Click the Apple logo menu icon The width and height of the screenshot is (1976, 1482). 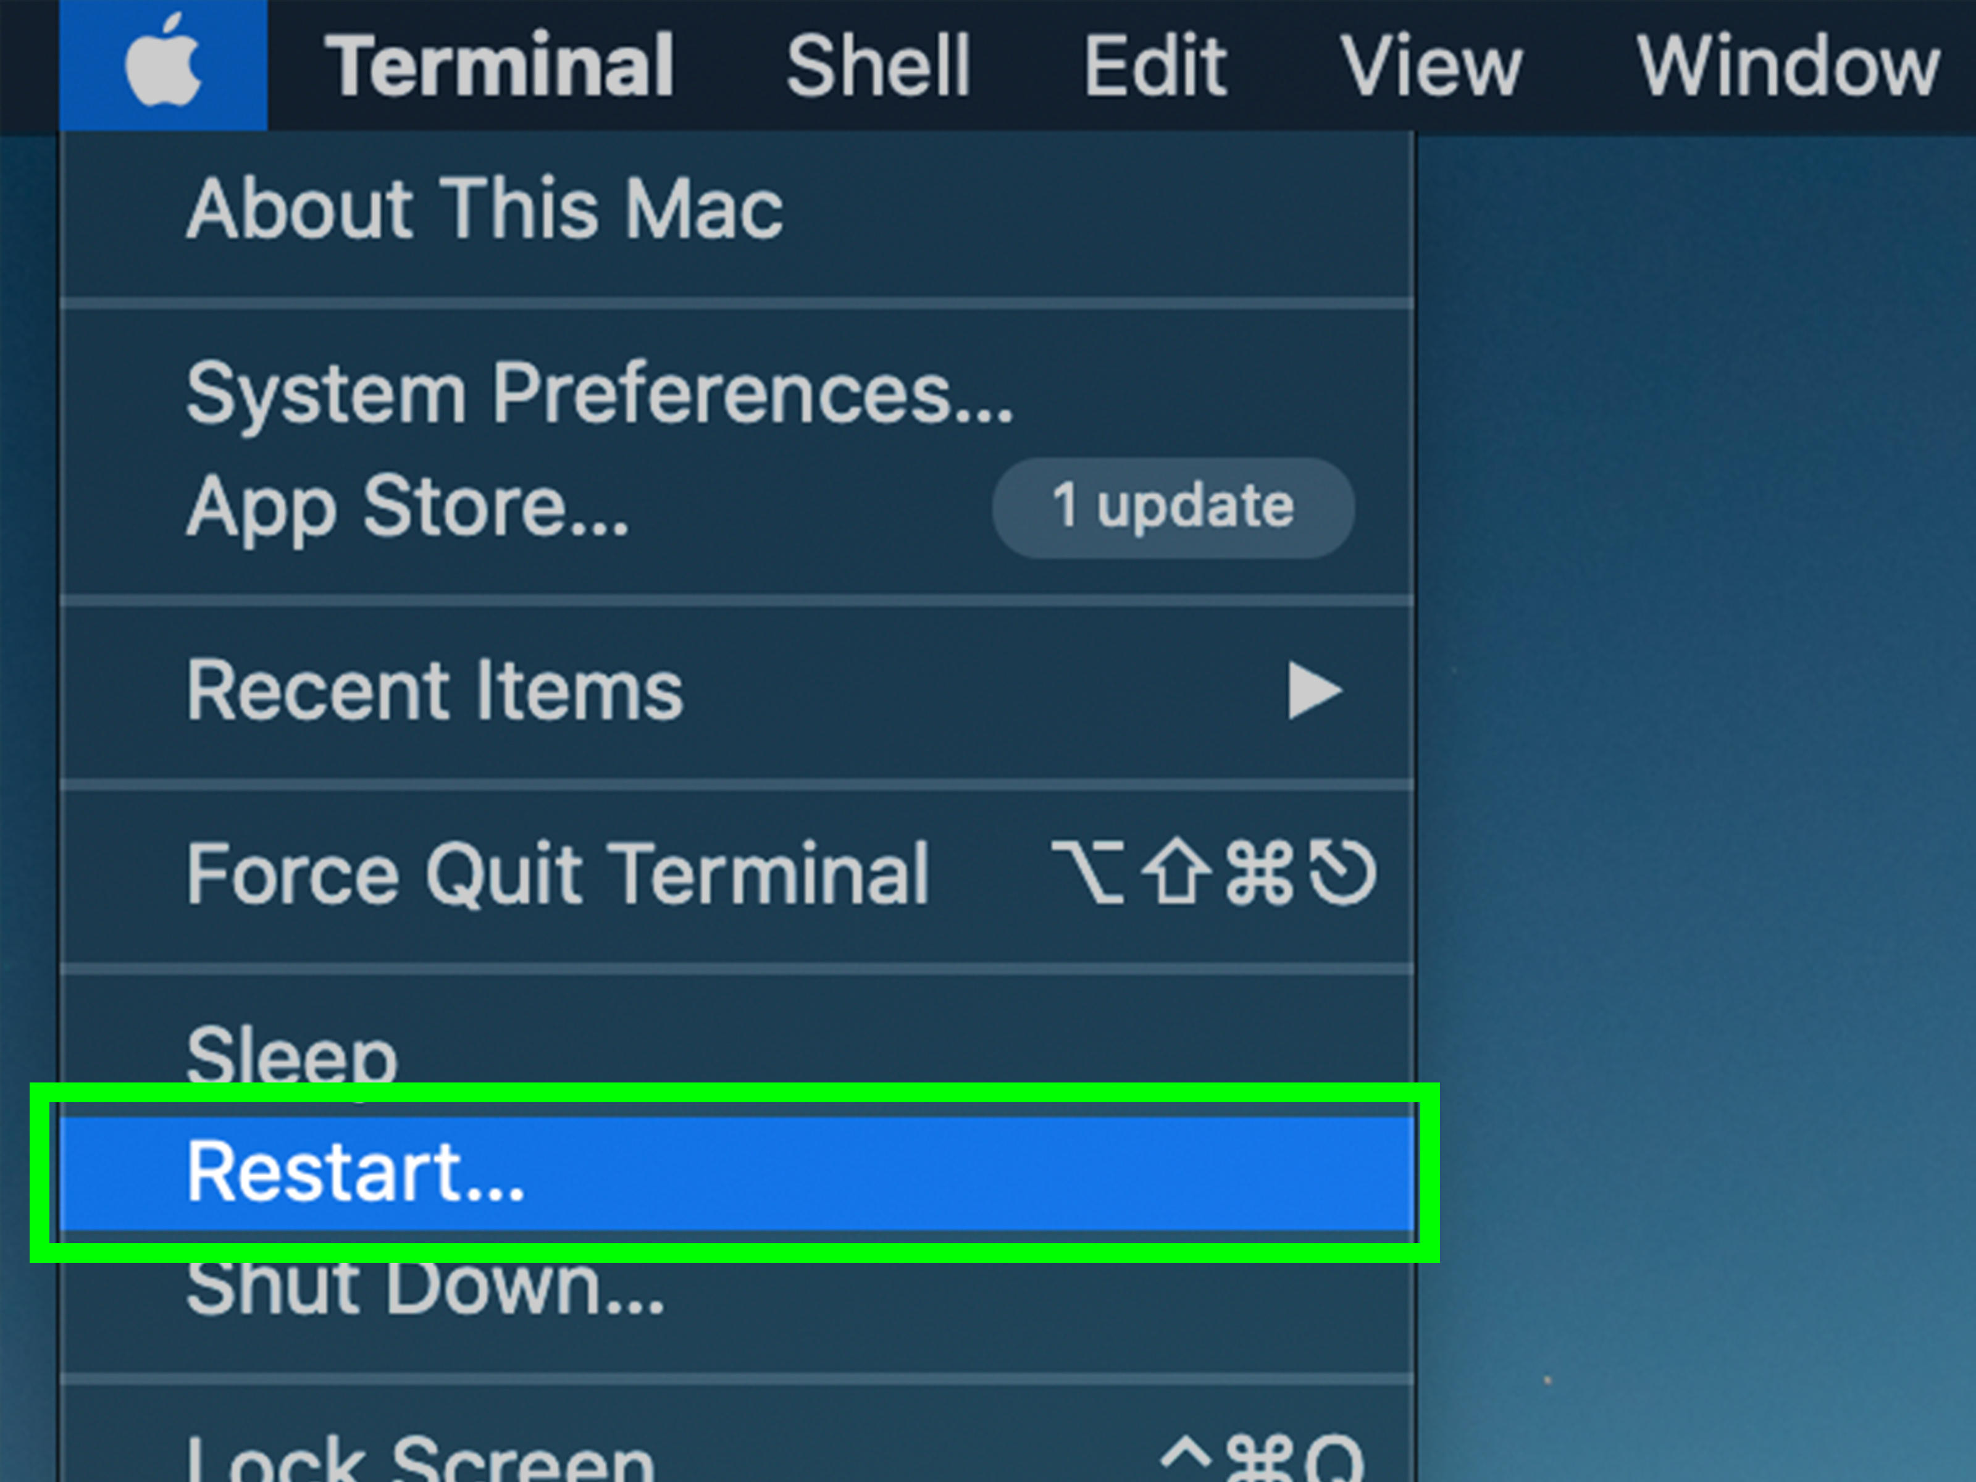(x=162, y=64)
